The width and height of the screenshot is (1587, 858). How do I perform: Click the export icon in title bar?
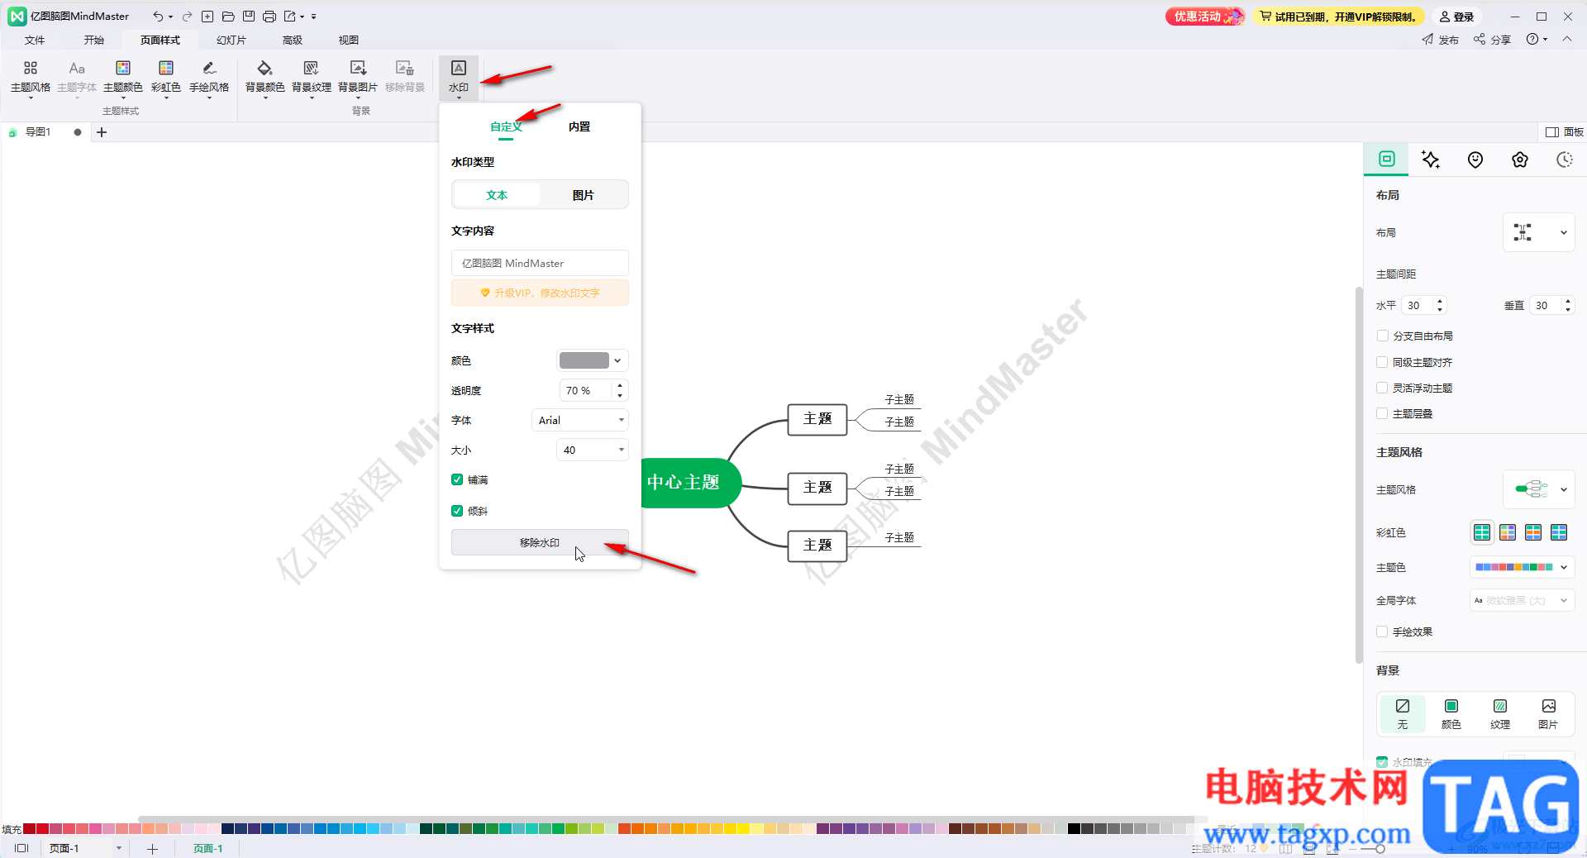pos(290,17)
